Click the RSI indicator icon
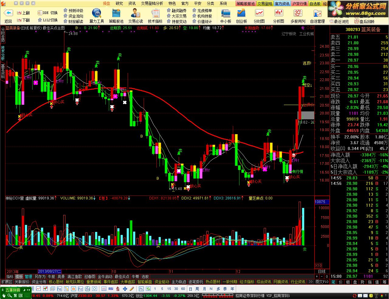 (x=111, y=288)
